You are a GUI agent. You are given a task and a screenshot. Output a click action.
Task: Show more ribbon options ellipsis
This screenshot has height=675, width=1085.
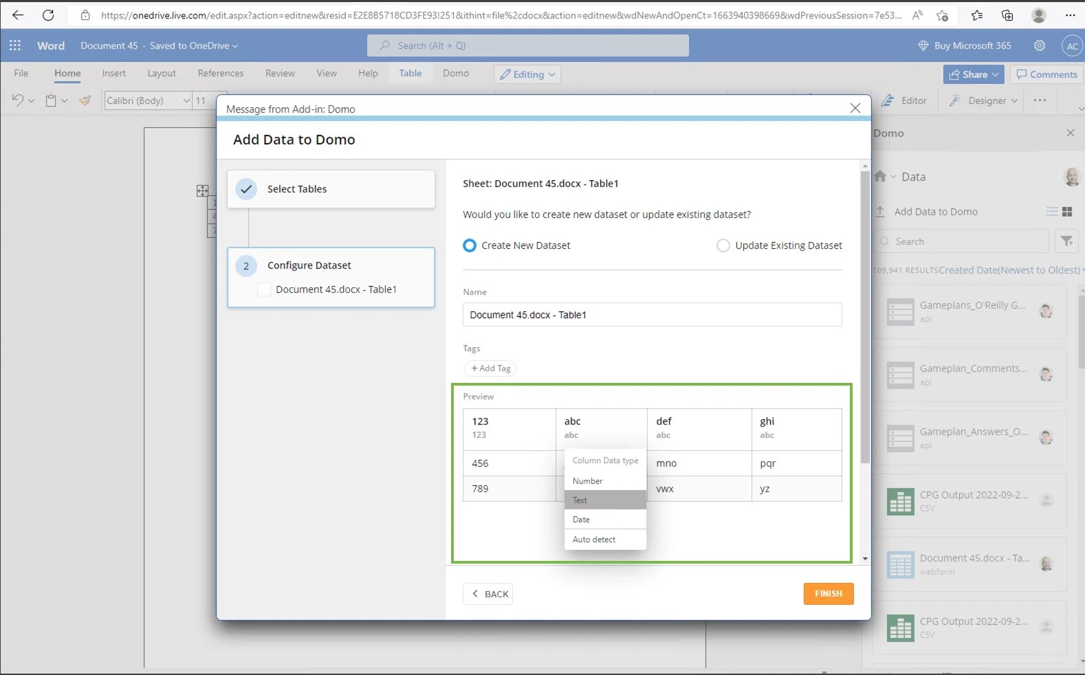pos(1040,100)
